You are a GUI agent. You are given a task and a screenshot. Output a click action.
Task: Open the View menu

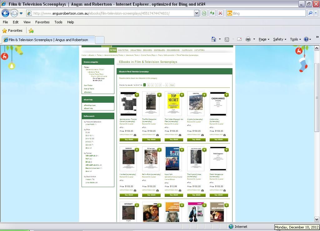coord(27,22)
